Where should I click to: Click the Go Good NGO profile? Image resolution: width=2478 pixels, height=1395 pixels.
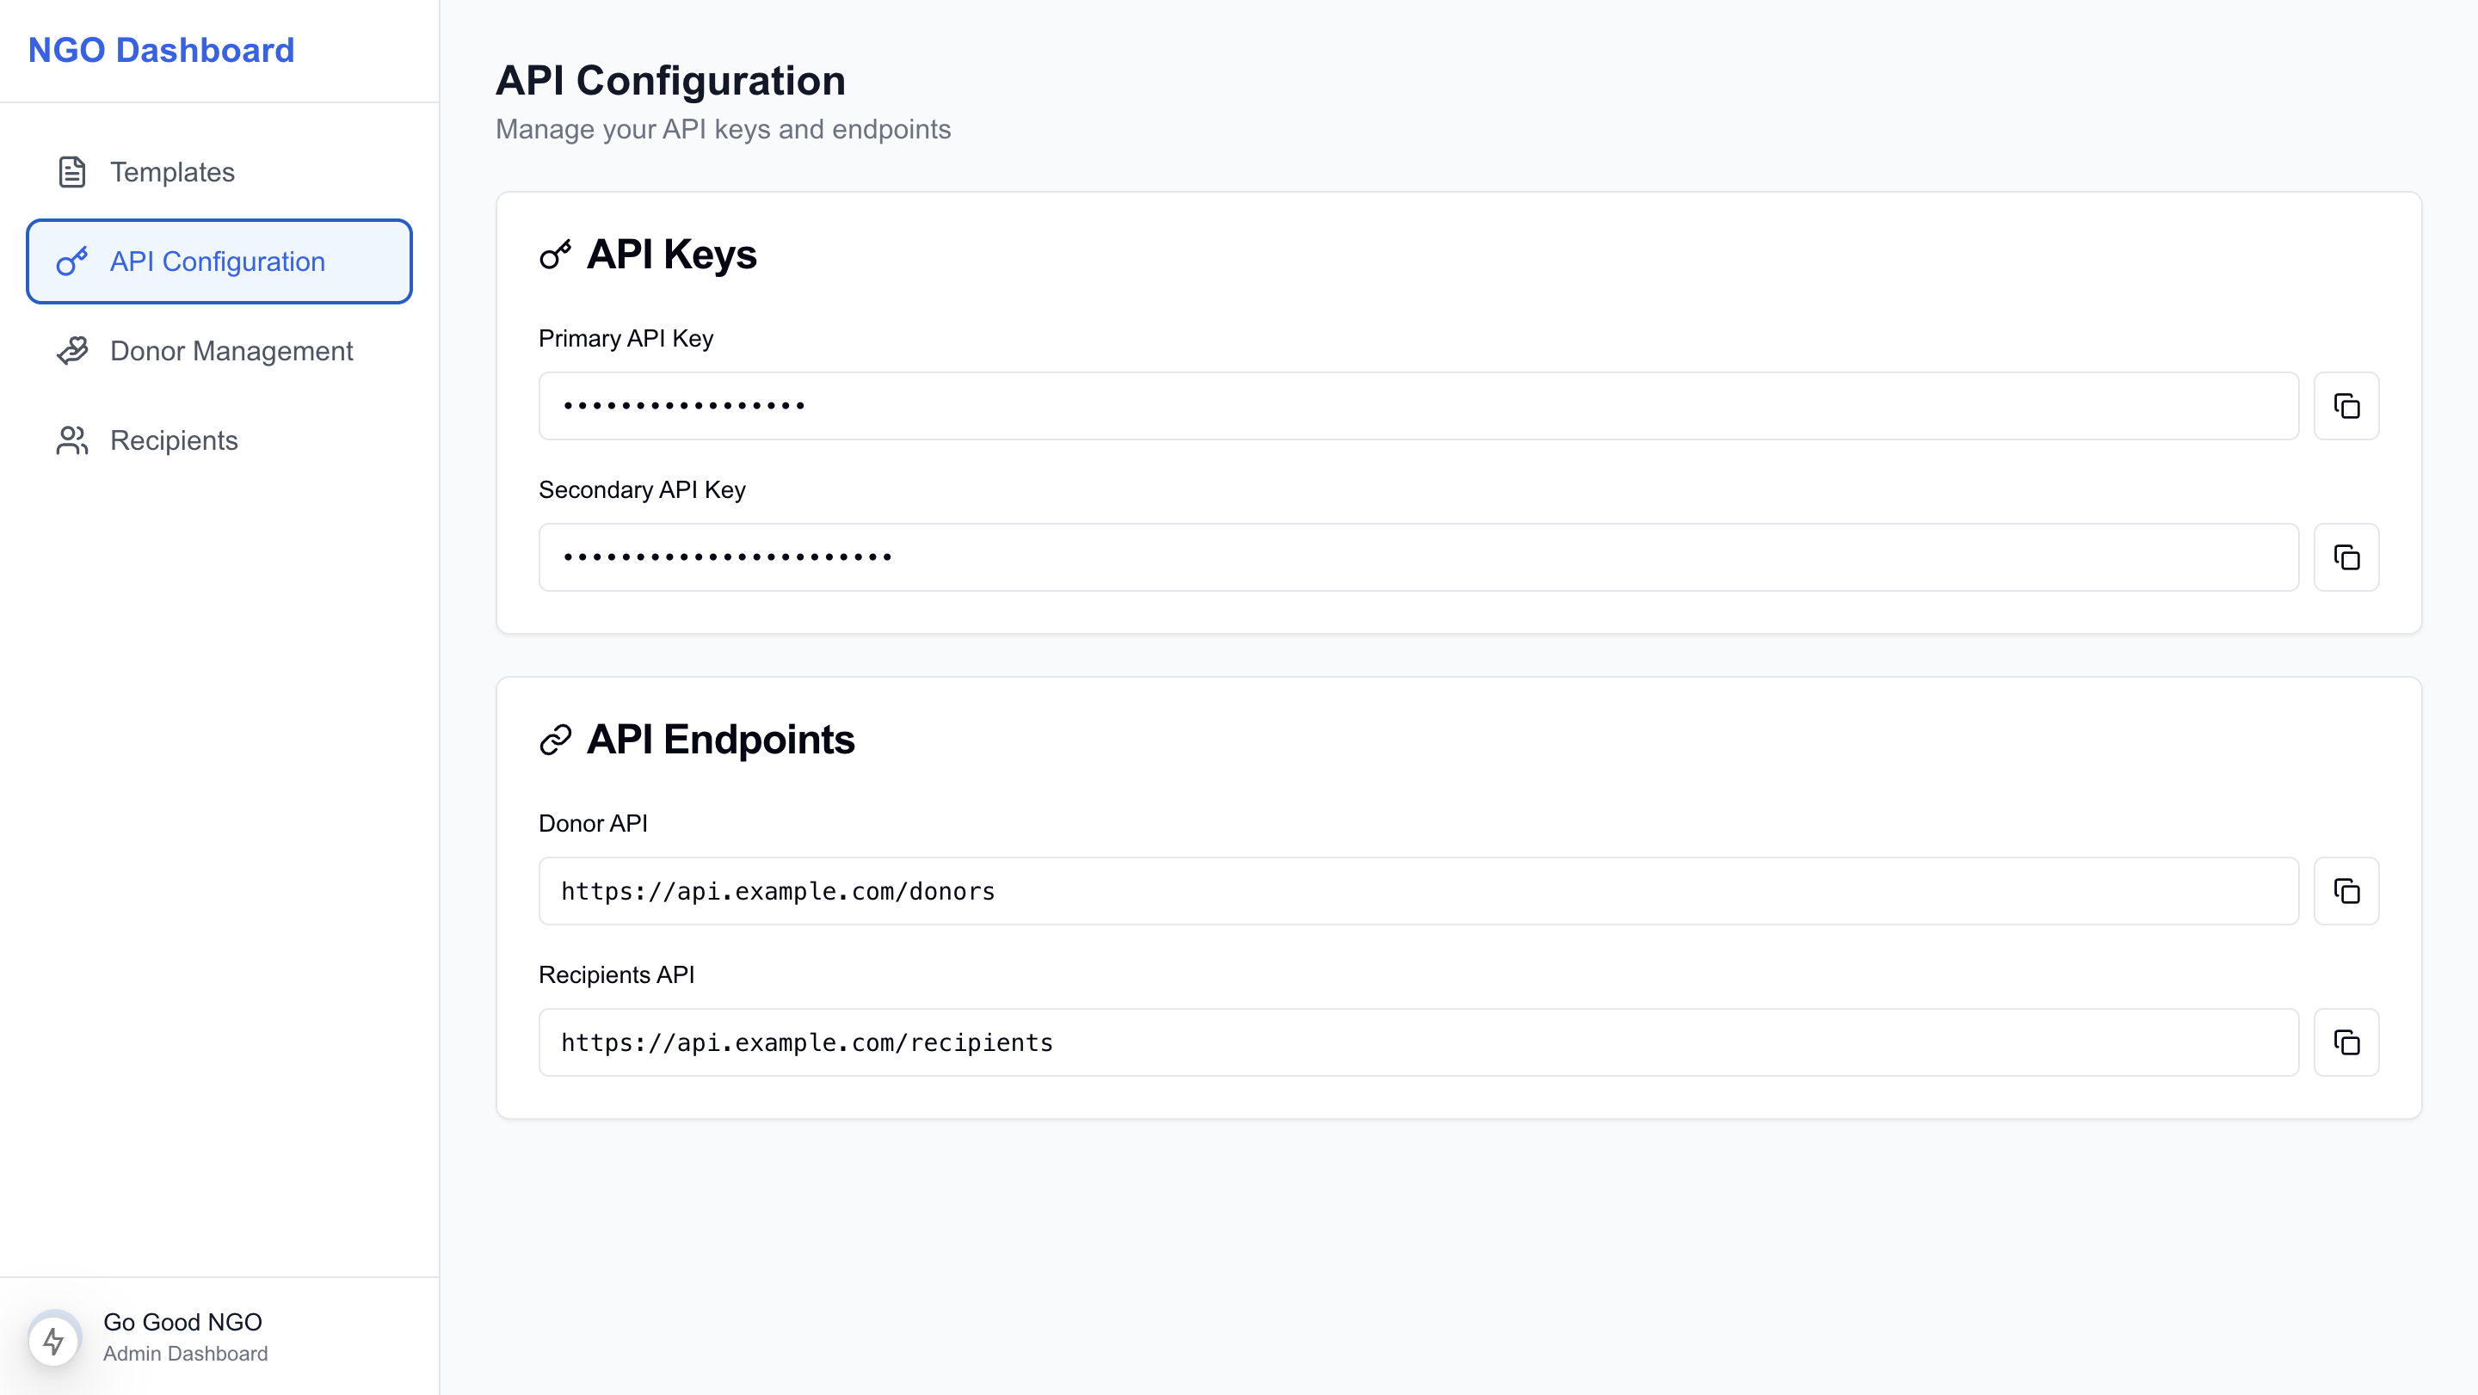click(182, 1323)
